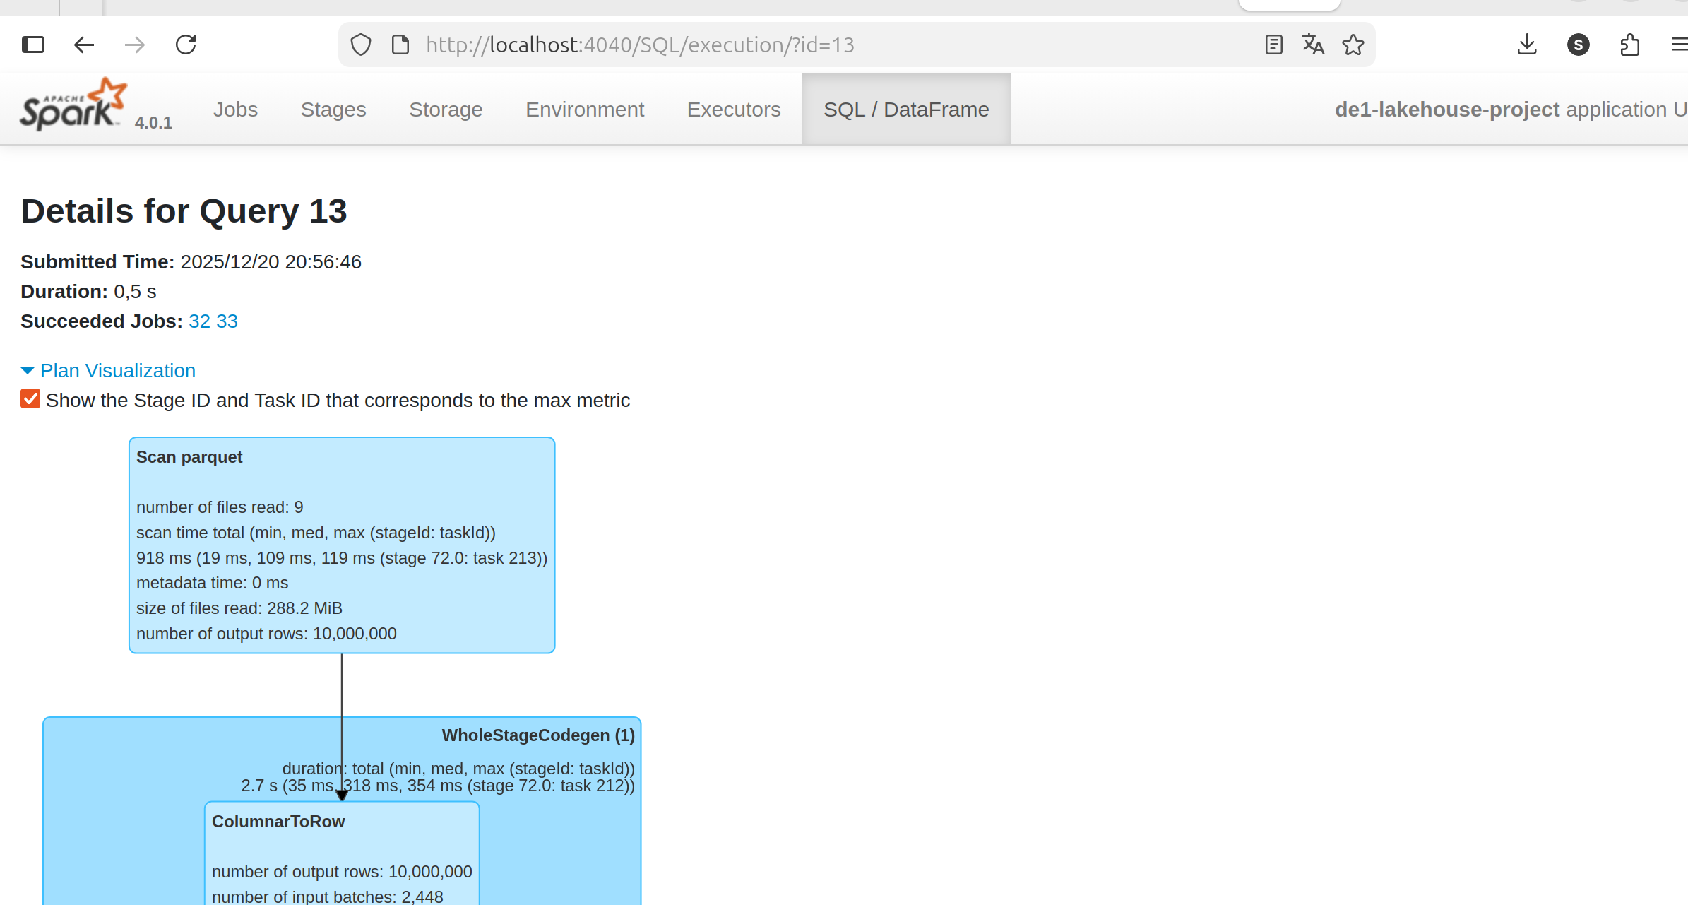
Task: Open the Jobs tab
Action: (235, 110)
